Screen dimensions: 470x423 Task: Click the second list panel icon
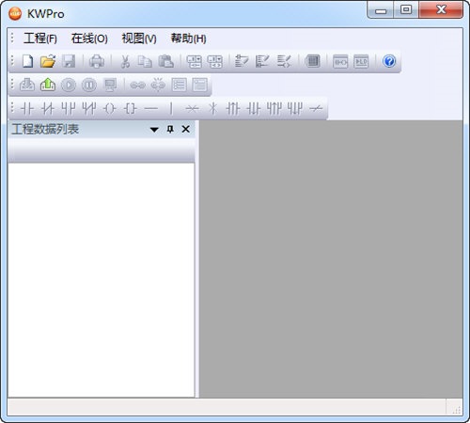click(199, 85)
